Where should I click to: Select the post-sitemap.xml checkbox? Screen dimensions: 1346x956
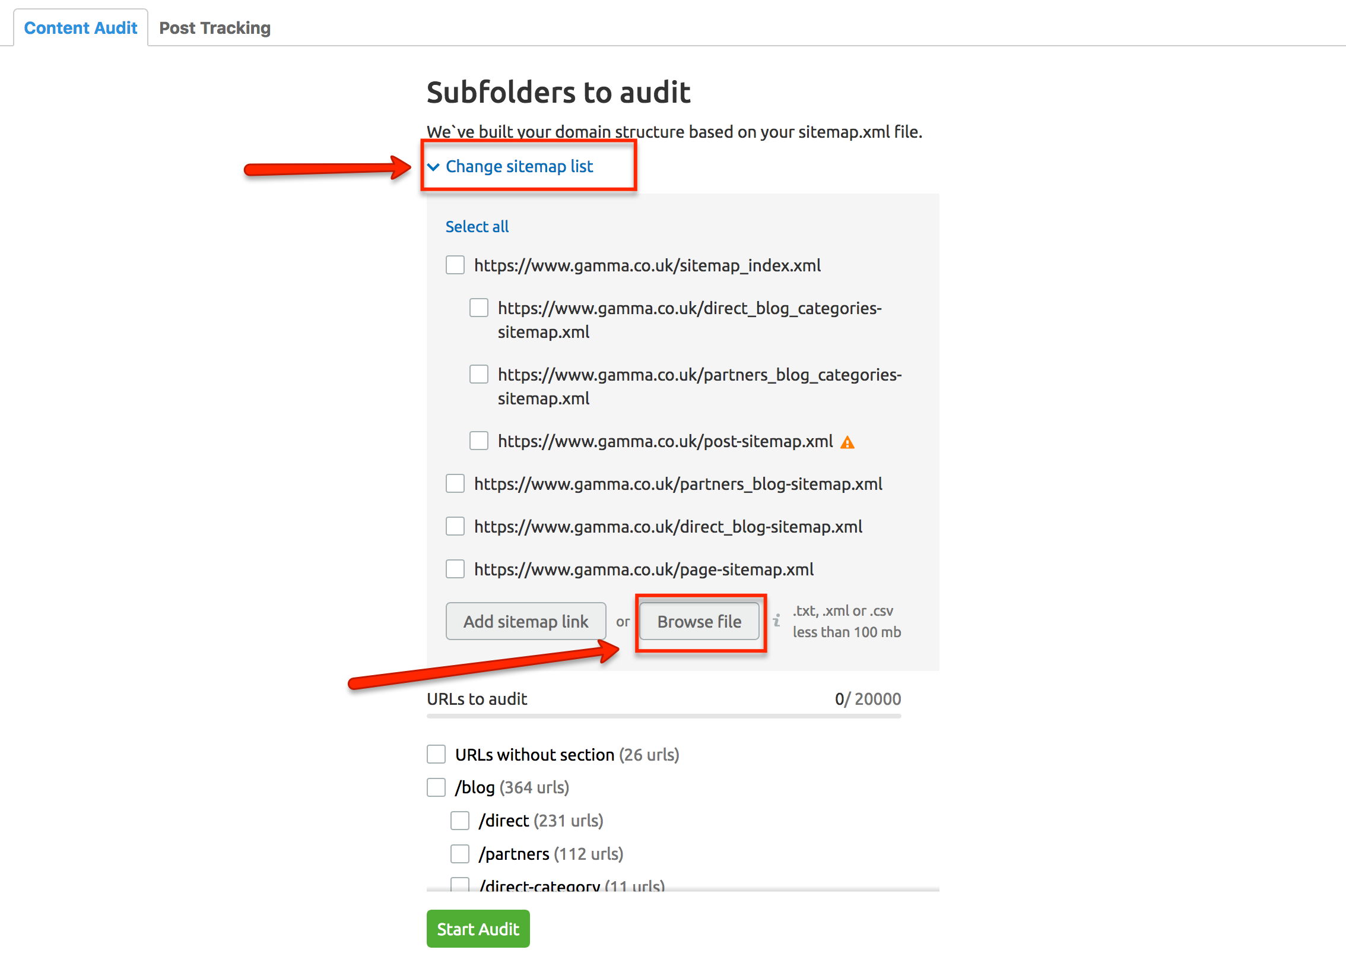click(x=479, y=441)
